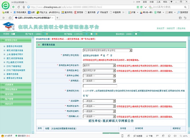Expand the 账户管理 sidebar section
Screen dimensions: 190x138
(x=16, y=99)
